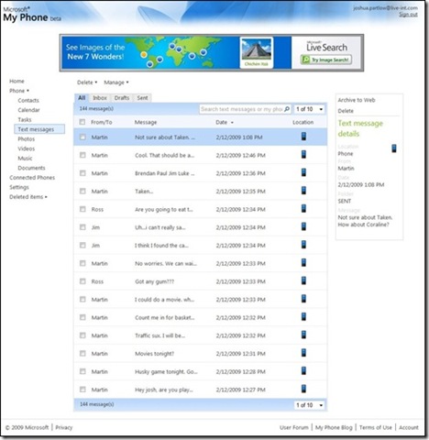The width and height of the screenshot is (429, 440).
Task: Switch to the Inbox tab
Action: [x=100, y=98]
